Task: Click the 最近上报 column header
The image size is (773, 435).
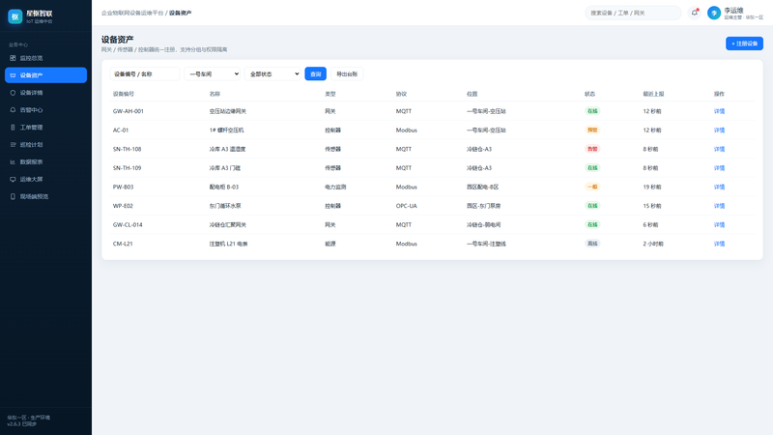Action: 653,94
